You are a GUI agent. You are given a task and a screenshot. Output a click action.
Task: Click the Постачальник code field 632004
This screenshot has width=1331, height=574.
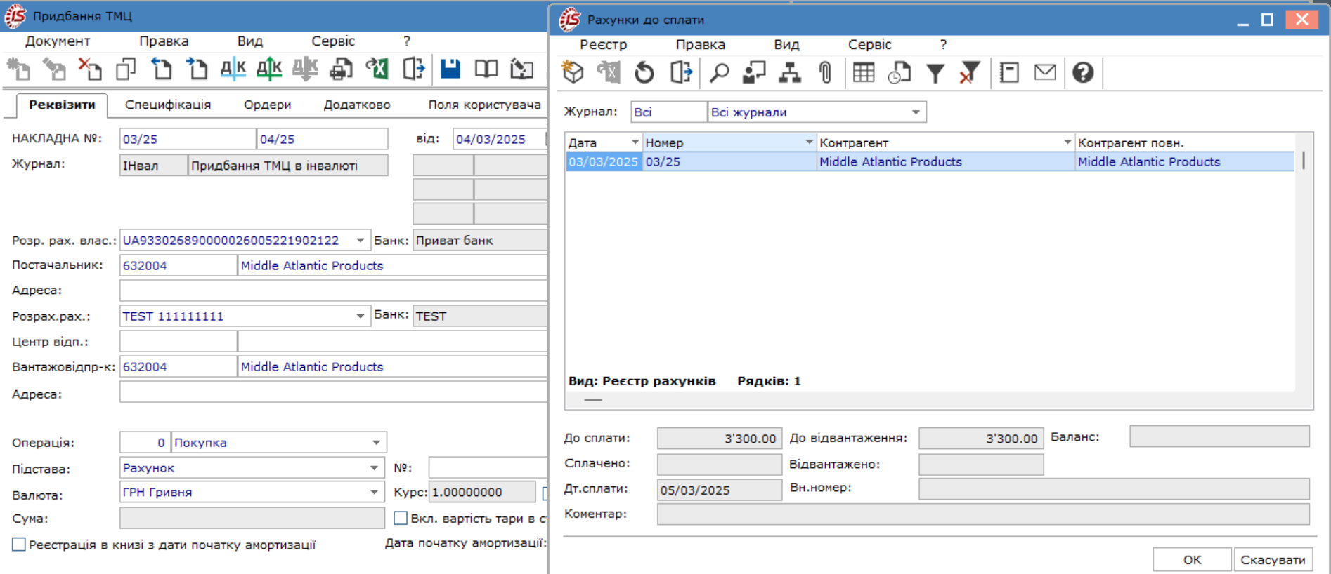(178, 265)
